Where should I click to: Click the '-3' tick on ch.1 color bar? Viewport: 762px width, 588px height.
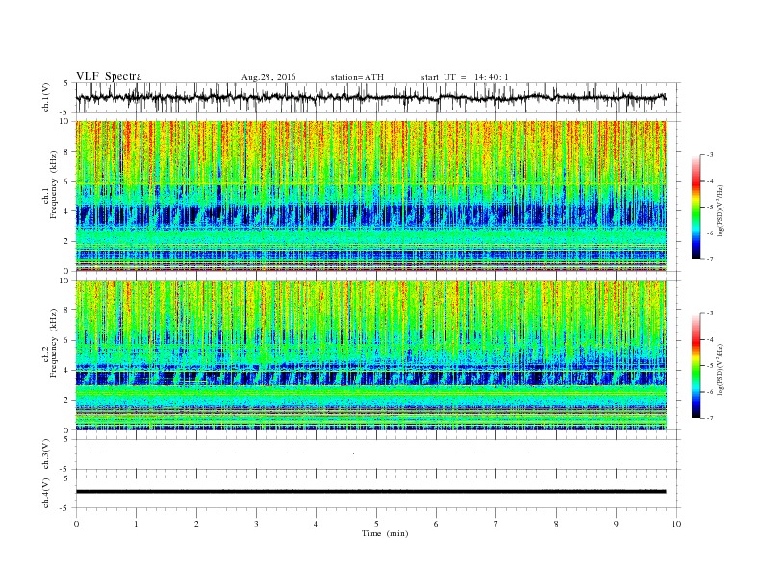[710, 155]
